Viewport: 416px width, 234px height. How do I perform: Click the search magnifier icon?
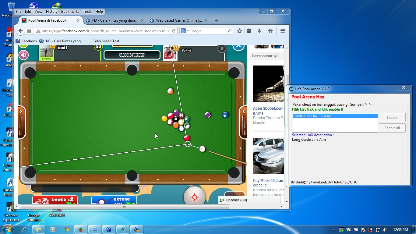click(x=230, y=31)
